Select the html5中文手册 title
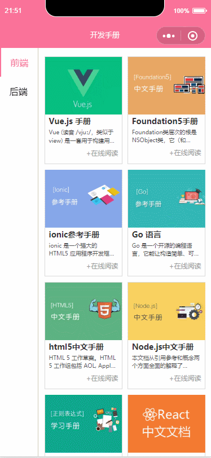 pos(76,347)
